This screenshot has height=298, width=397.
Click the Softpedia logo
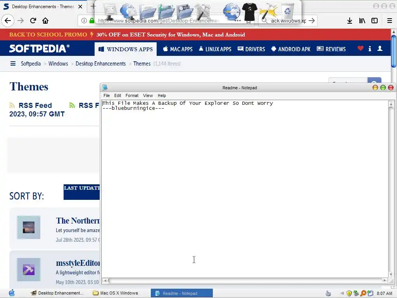39,49
